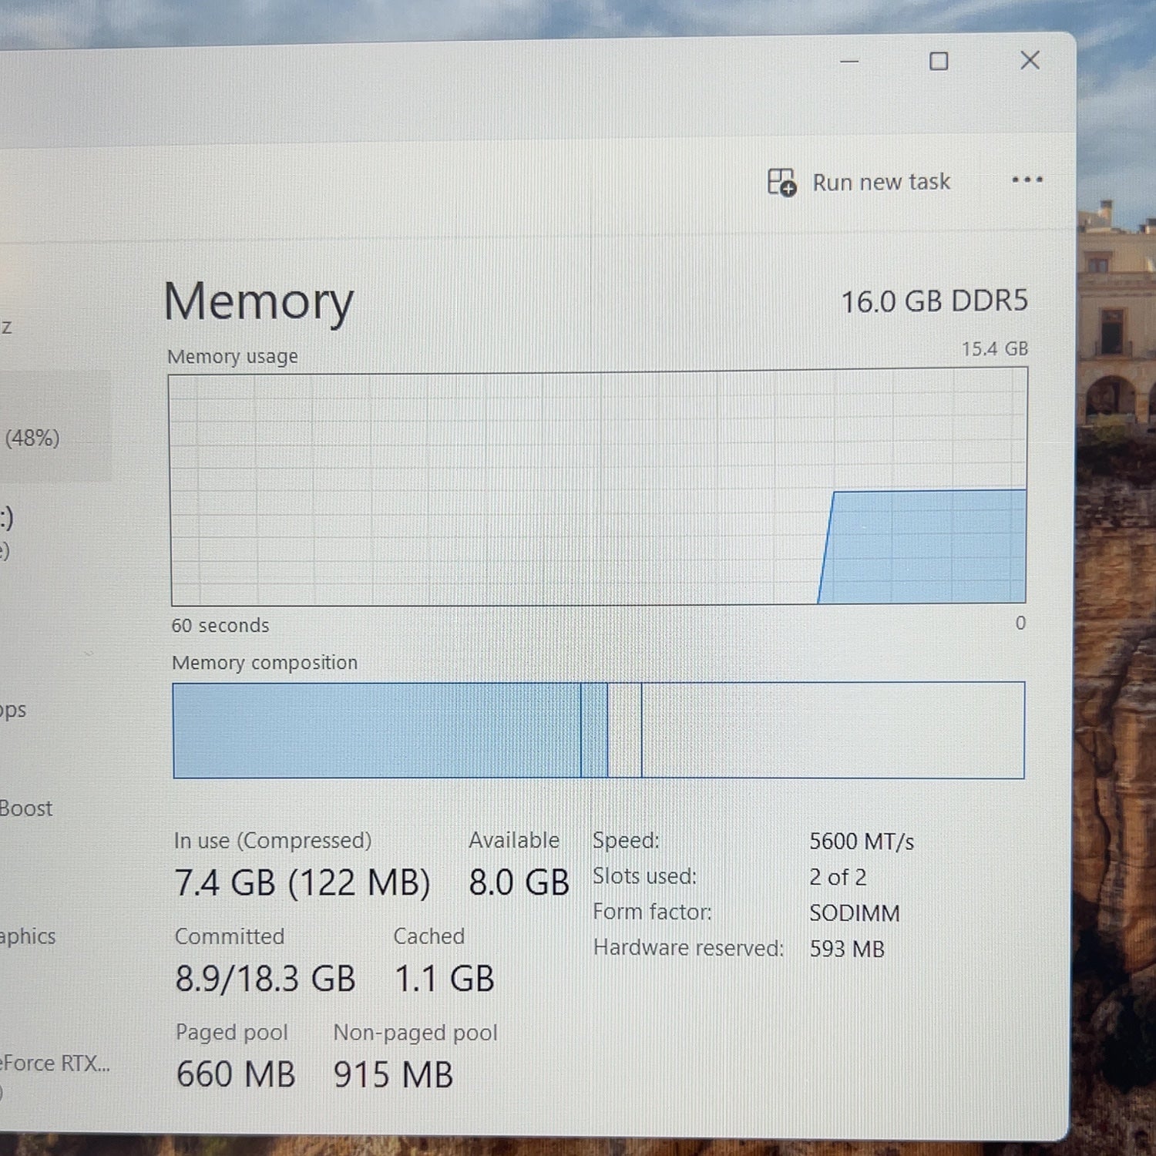Click the Run new task label
The height and width of the screenshot is (1156, 1156).
[x=882, y=183]
